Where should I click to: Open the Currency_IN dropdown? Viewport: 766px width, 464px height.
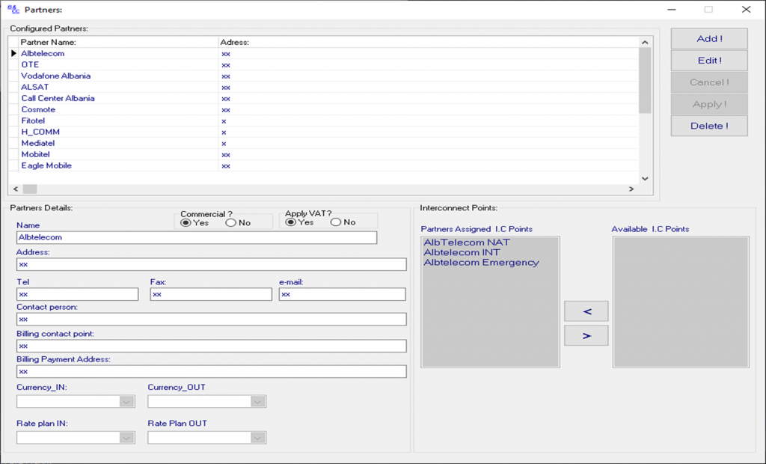(x=126, y=401)
